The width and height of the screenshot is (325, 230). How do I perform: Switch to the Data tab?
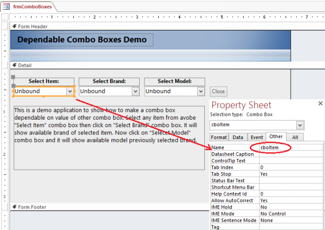[x=238, y=137]
